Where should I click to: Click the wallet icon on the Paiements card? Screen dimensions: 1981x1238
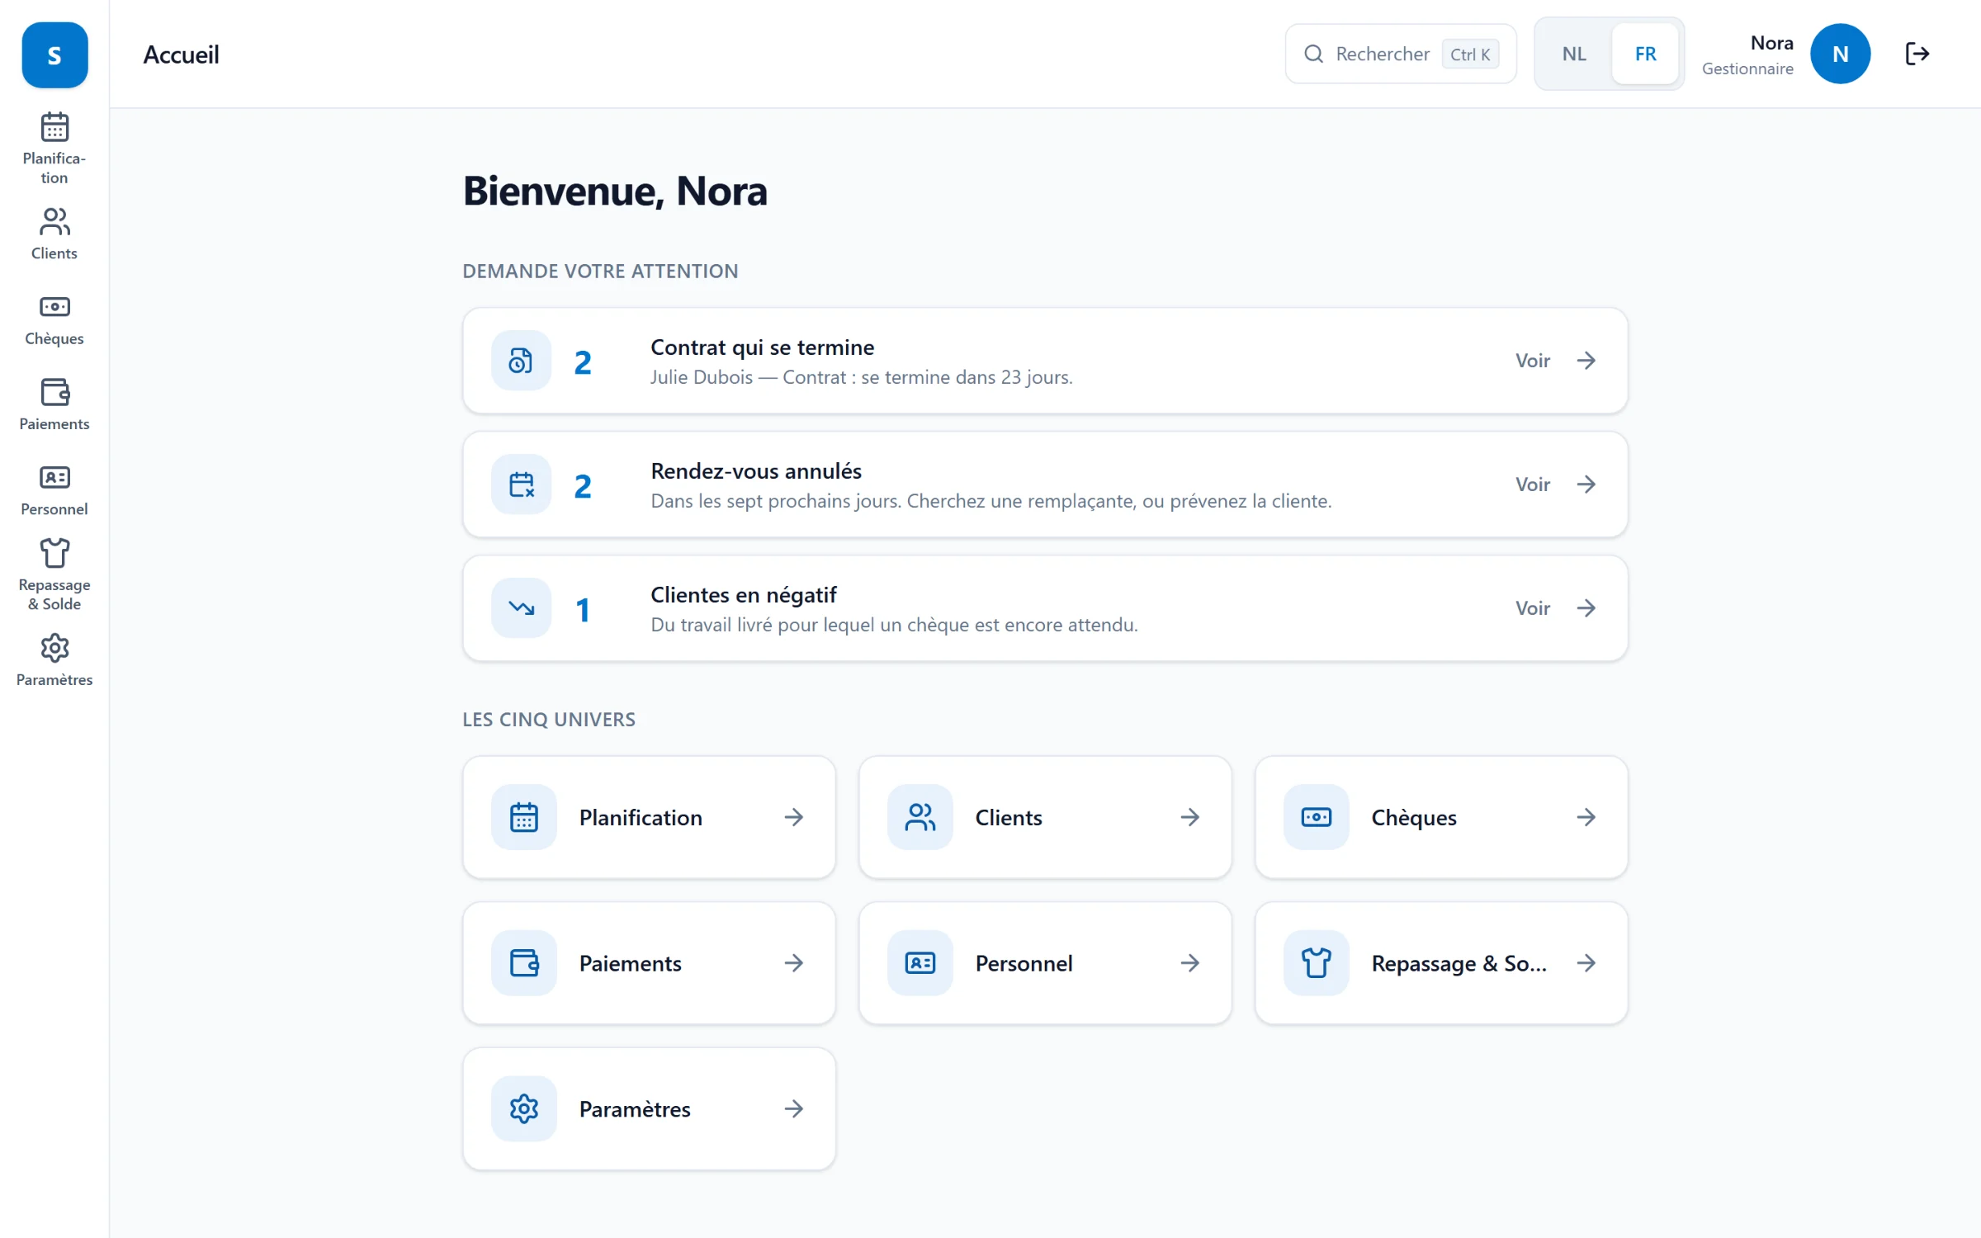click(x=524, y=963)
